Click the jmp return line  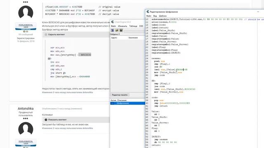[x=161, y=106]
